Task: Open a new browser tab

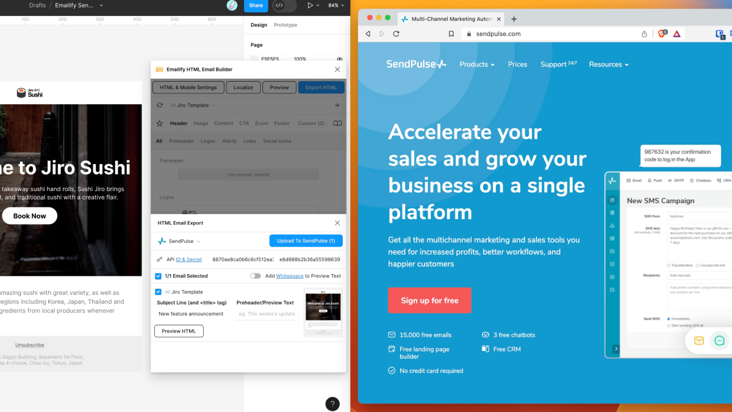Action: 514,19
